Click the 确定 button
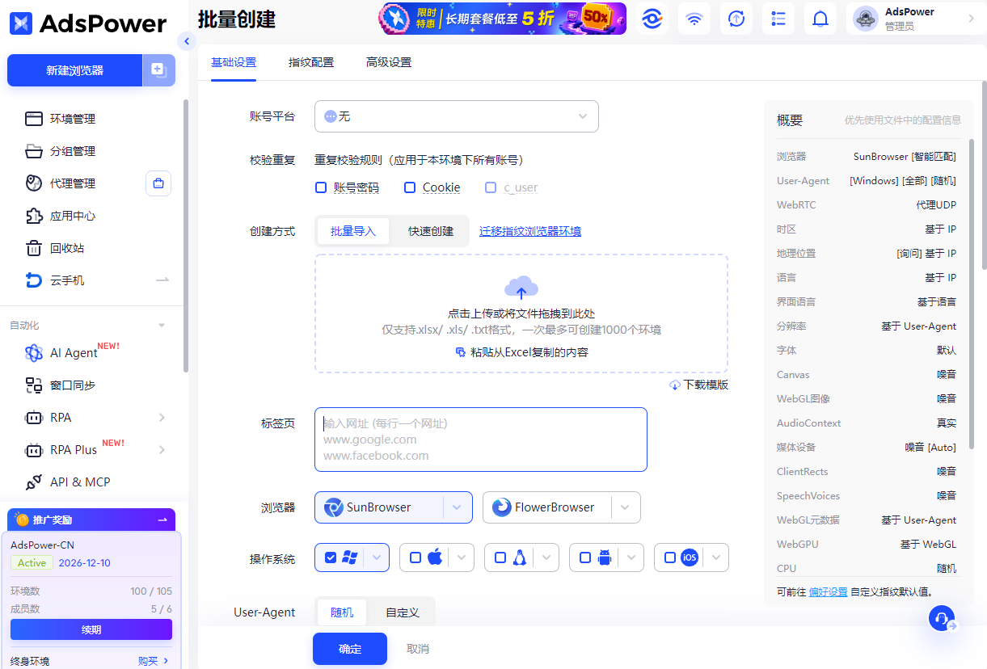987x669 pixels. pos(350,649)
